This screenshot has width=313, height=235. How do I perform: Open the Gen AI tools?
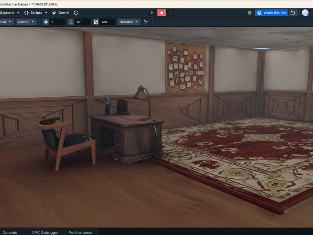point(61,13)
